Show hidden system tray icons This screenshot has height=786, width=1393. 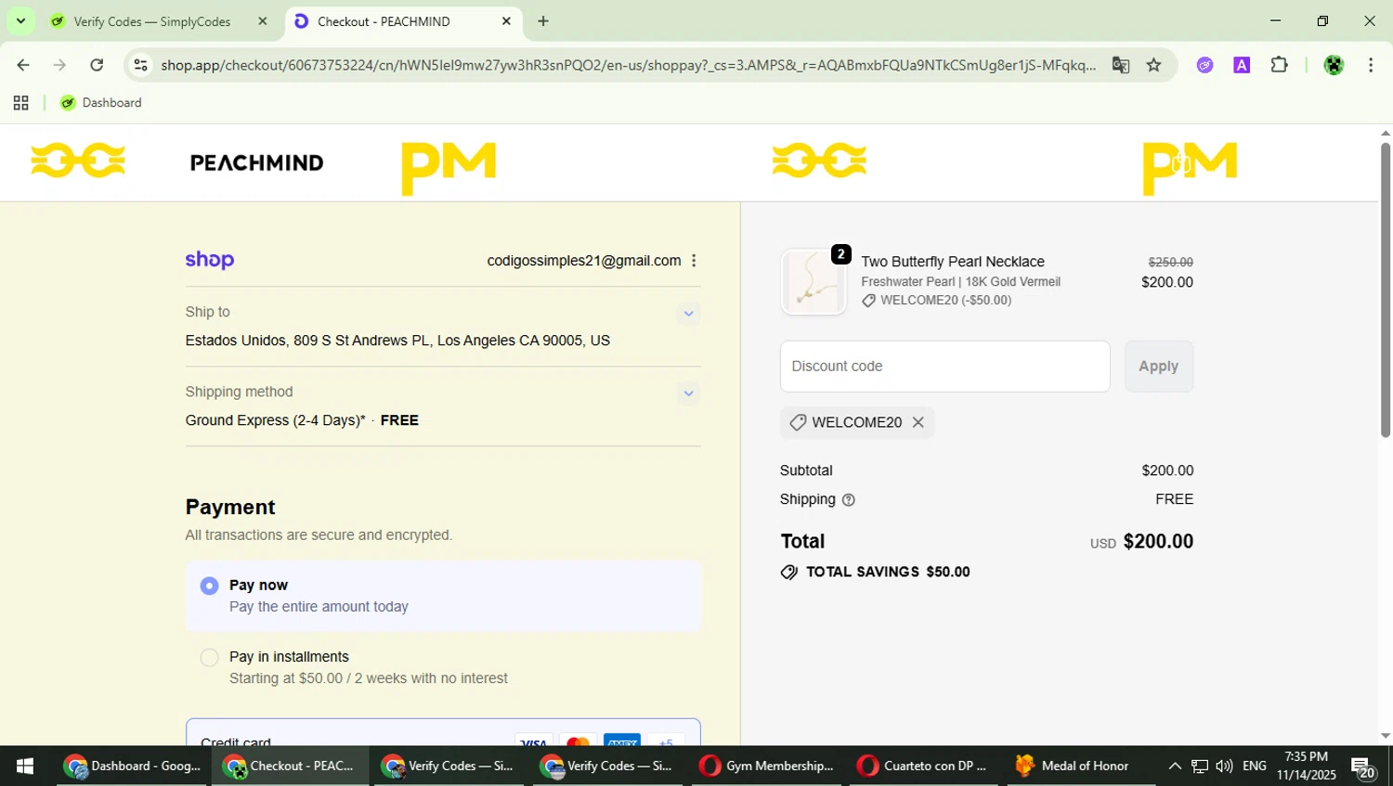click(1174, 766)
